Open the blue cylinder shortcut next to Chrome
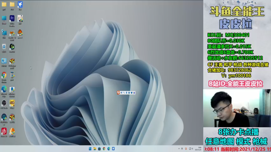271x152 pixels. coord(12,75)
